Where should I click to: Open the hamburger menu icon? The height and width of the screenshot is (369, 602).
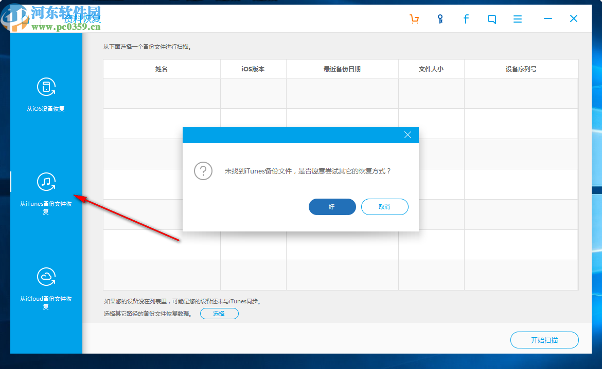517,18
